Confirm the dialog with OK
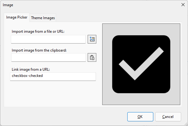188x126 pixels. click(x=140, y=117)
